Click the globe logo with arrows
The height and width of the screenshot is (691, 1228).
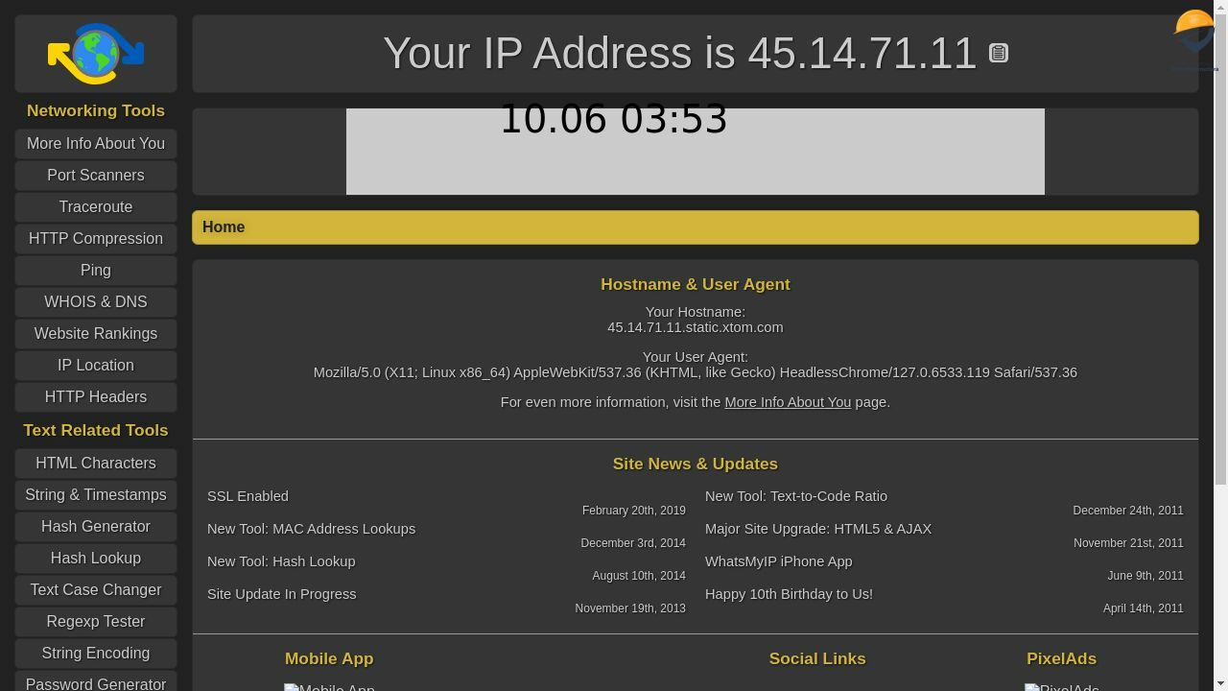[x=96, y=54]
